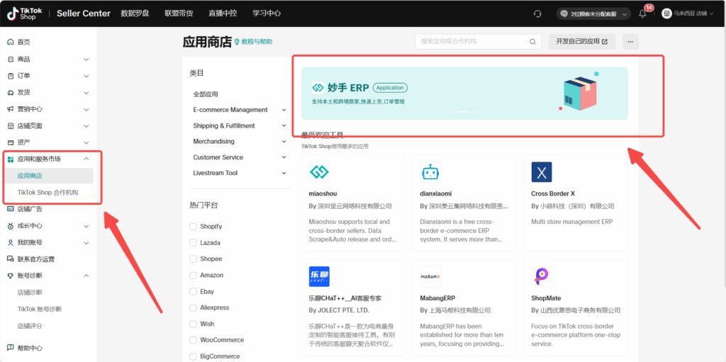Viewport: 726px width, 362px height.
Task: Open 联系官方运营 in sidebar
Action: click(35, 259)
